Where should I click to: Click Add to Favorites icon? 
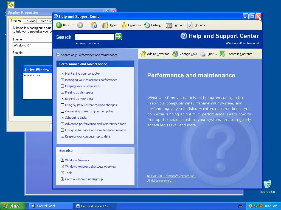pyautogui.click(x=143, y=54)
